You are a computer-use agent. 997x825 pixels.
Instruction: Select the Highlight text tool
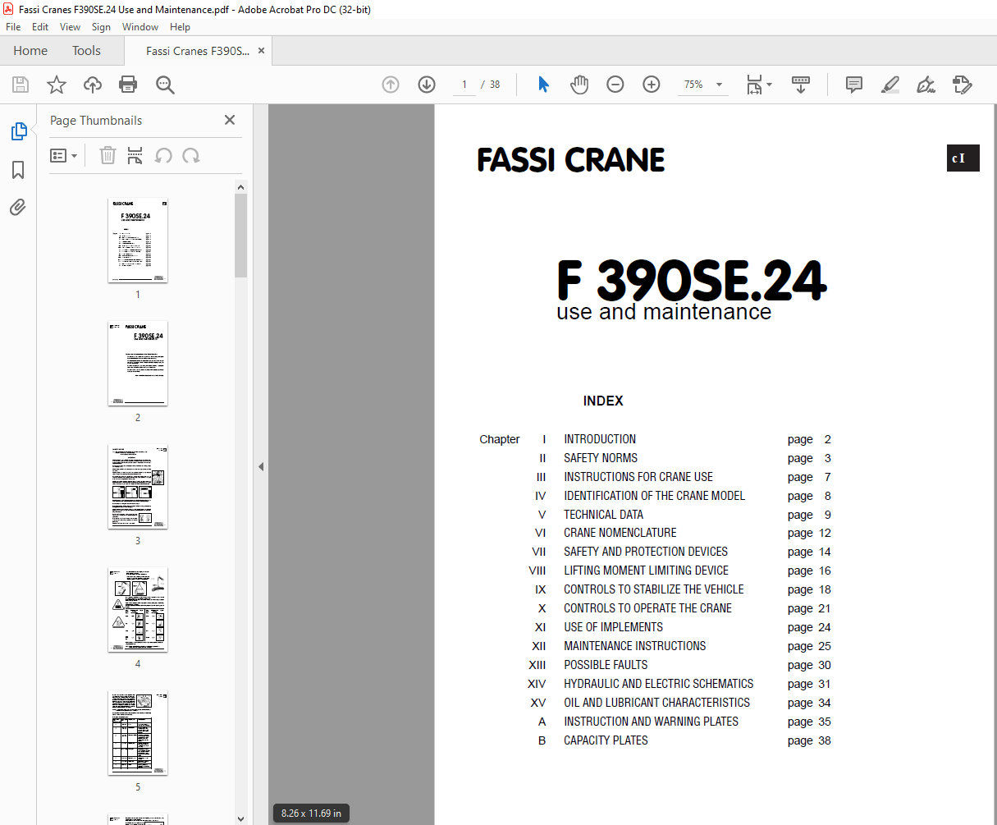click(890, 84)
